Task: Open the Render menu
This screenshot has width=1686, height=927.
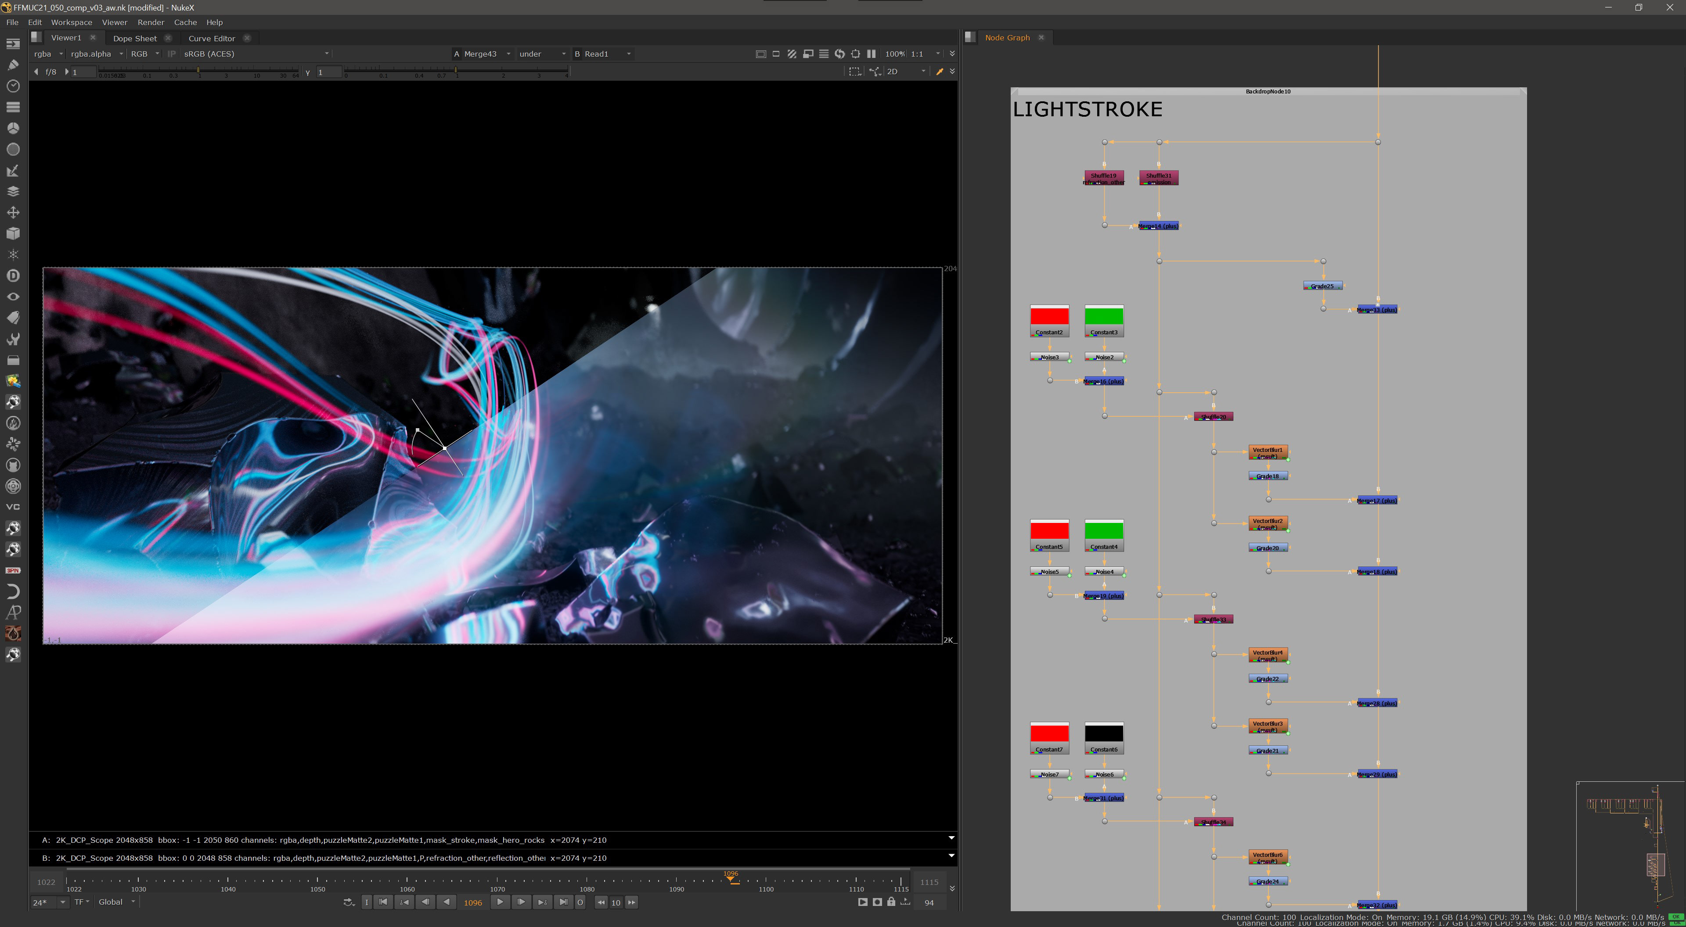Action: click(x=151, y=22)
